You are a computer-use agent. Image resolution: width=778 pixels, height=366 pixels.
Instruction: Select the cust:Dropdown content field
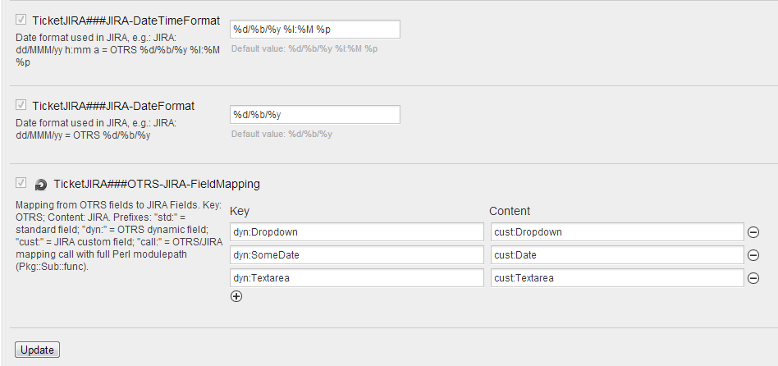point(616,232)
